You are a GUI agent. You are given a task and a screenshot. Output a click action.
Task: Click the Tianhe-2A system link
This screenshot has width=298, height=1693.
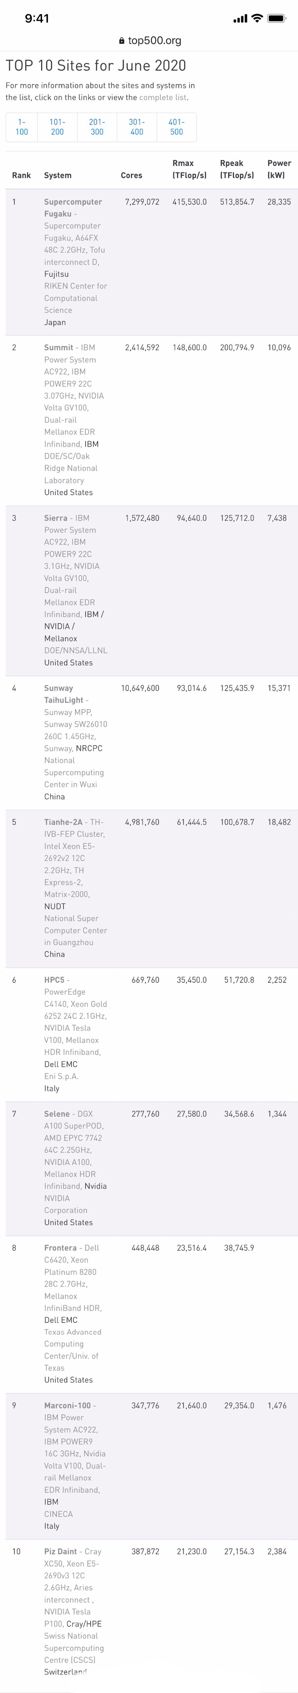(x=63, y=822)
